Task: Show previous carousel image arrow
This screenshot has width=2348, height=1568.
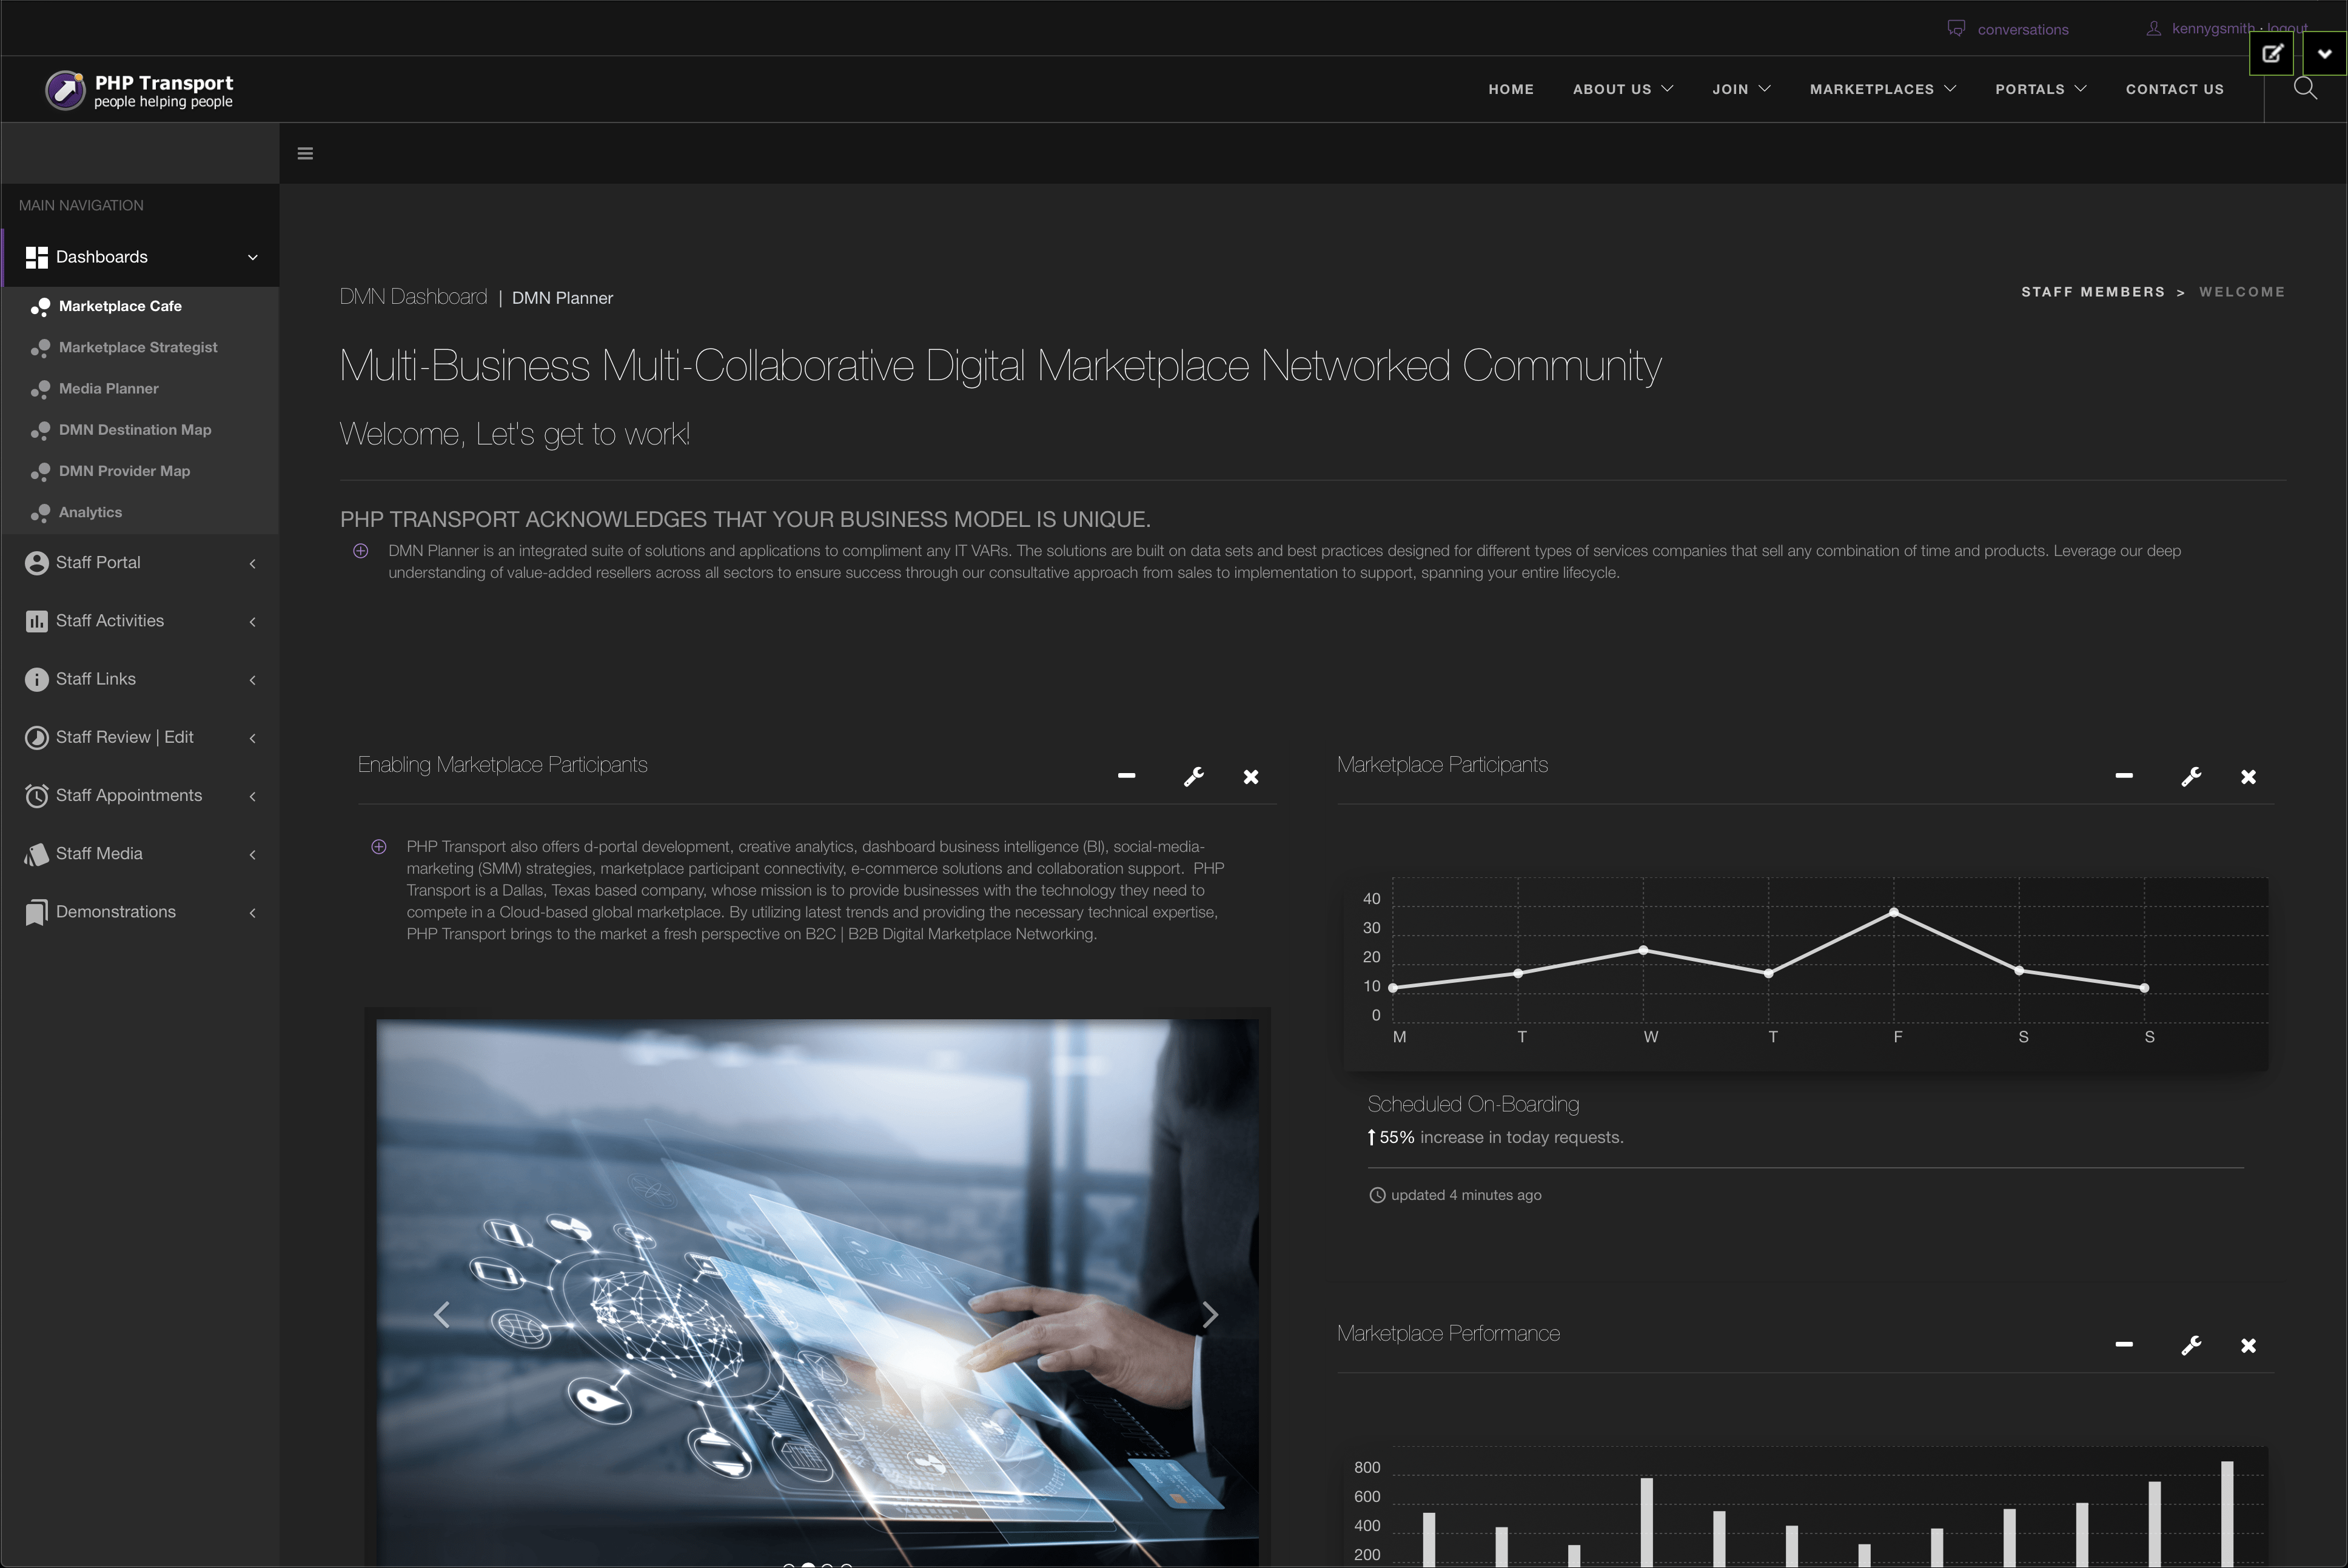Action: pos(442,1314)
